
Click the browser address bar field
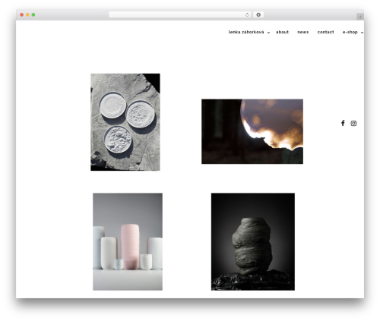point(180,15)
